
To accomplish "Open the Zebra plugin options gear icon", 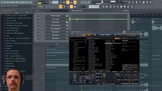I will coord(72,32).
